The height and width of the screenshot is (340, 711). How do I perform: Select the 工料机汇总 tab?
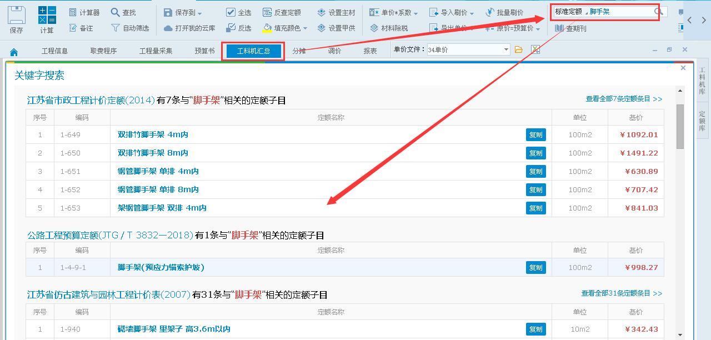253,51
